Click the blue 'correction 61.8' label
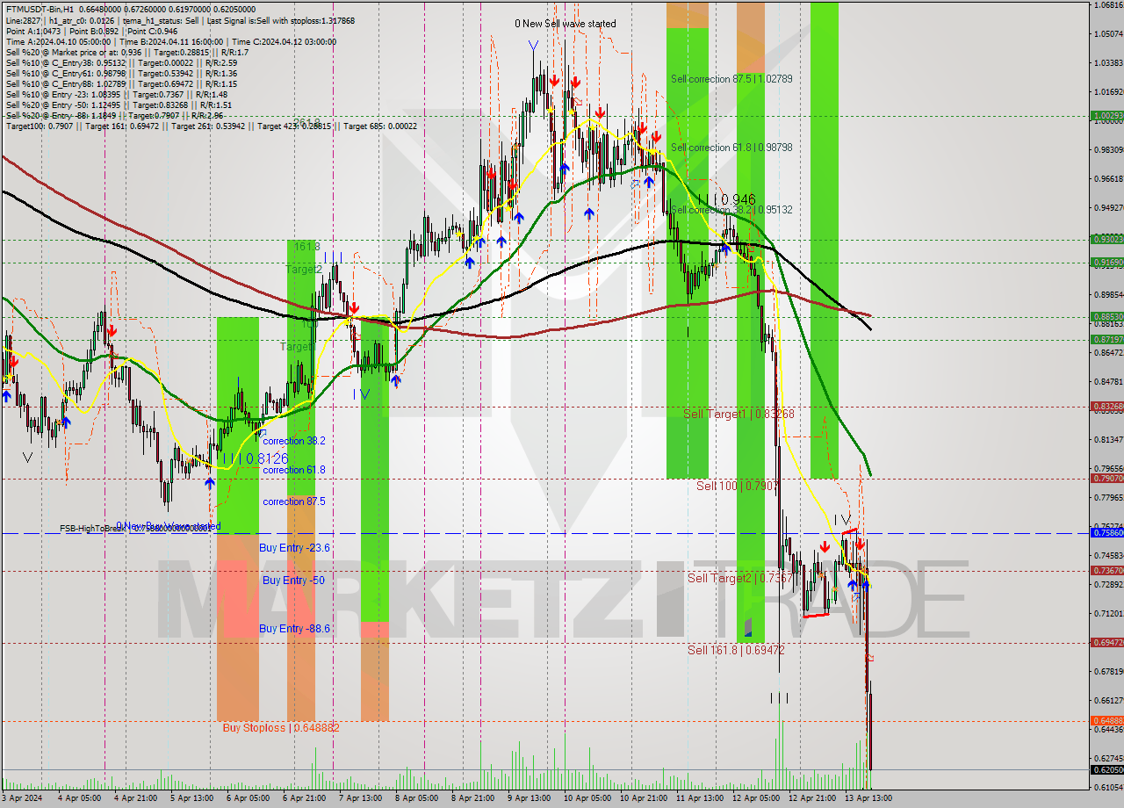This screenshot has width=1124, height=808. pos(294,470)
